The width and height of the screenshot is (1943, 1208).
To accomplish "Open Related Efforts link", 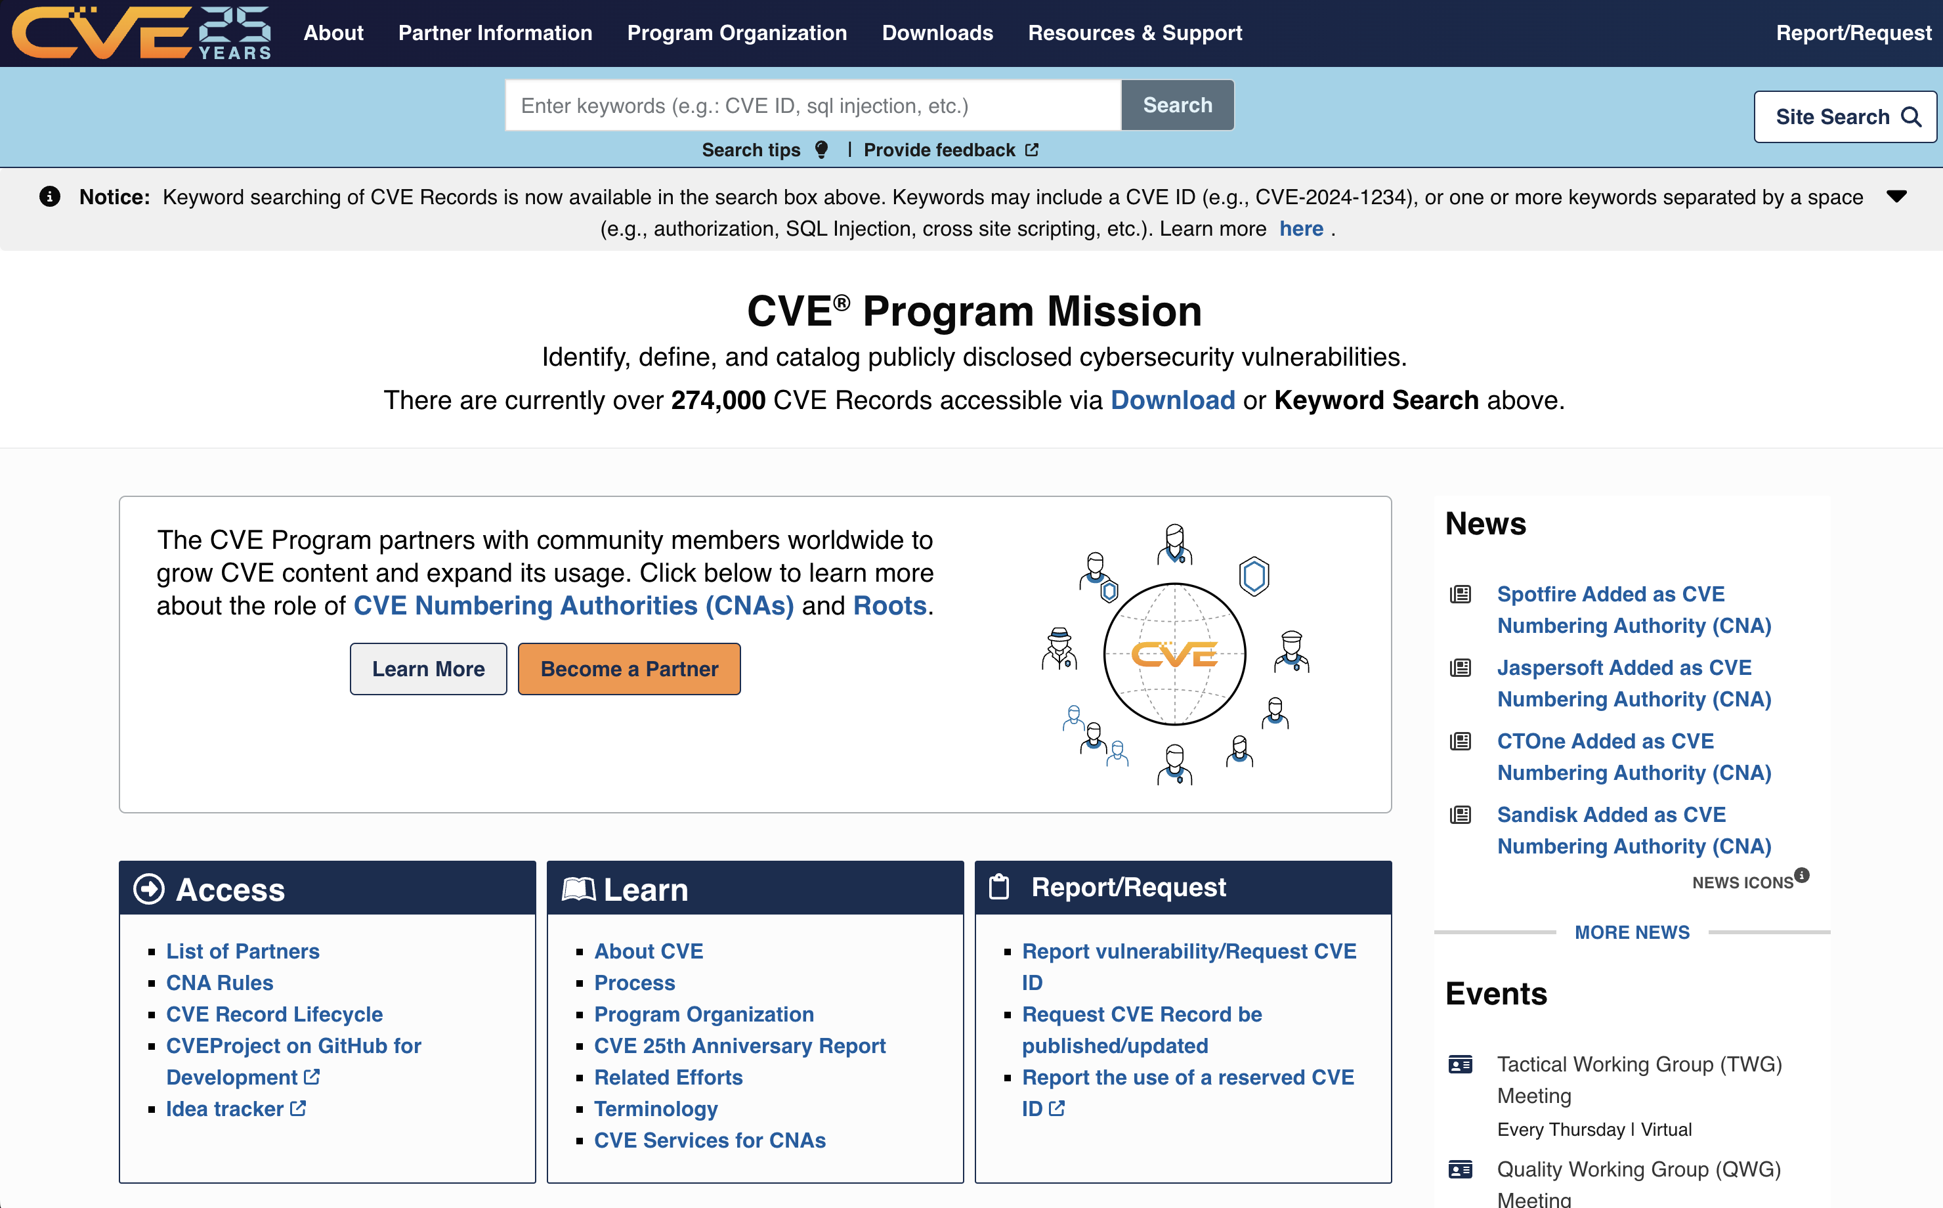I will [x=668, y=1077].
